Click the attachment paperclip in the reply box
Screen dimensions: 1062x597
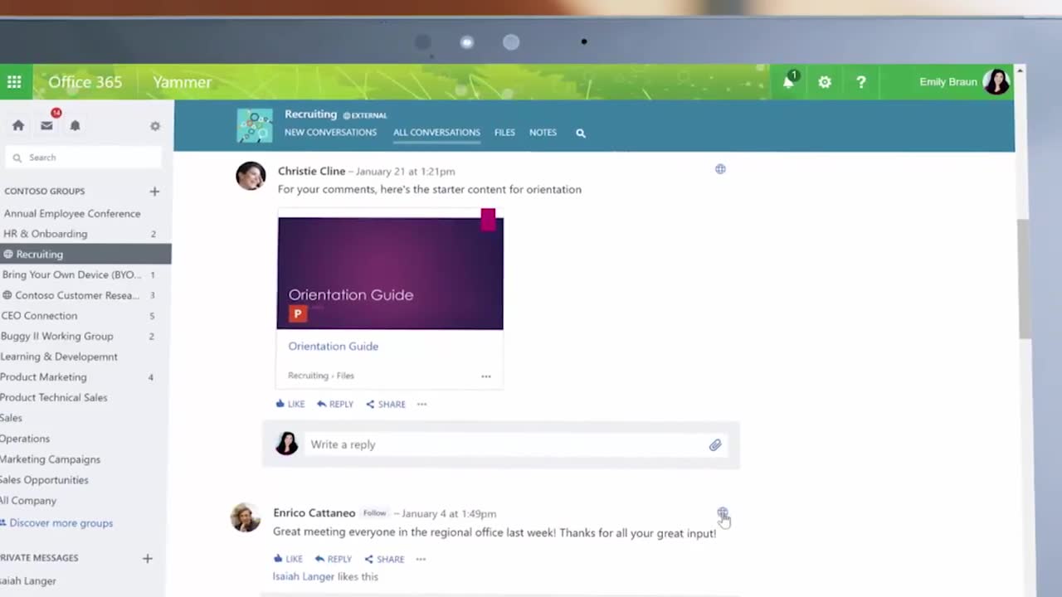coord(715,445)
